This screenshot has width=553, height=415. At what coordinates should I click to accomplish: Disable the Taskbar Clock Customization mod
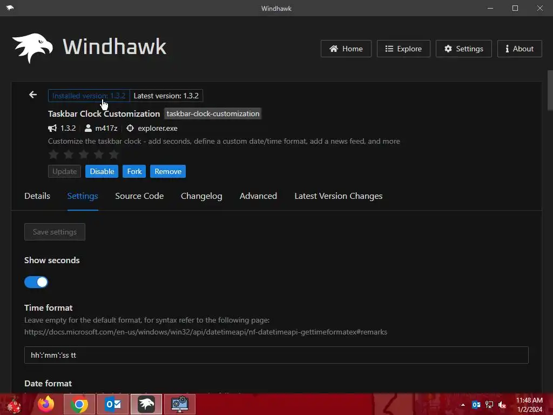[x=102, y=171]
